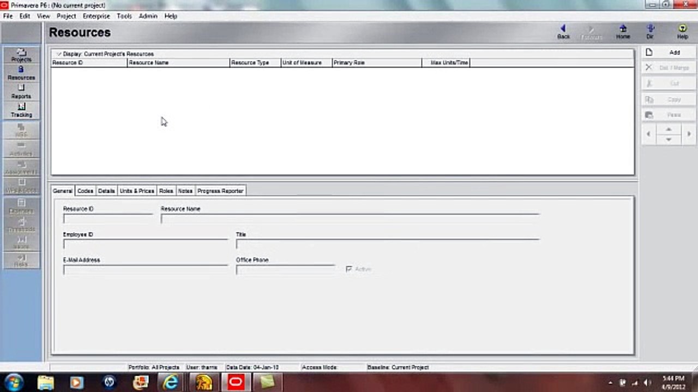Sort by Primary Role column header
This screenshot has width=698, height=392.
(377, 63)
